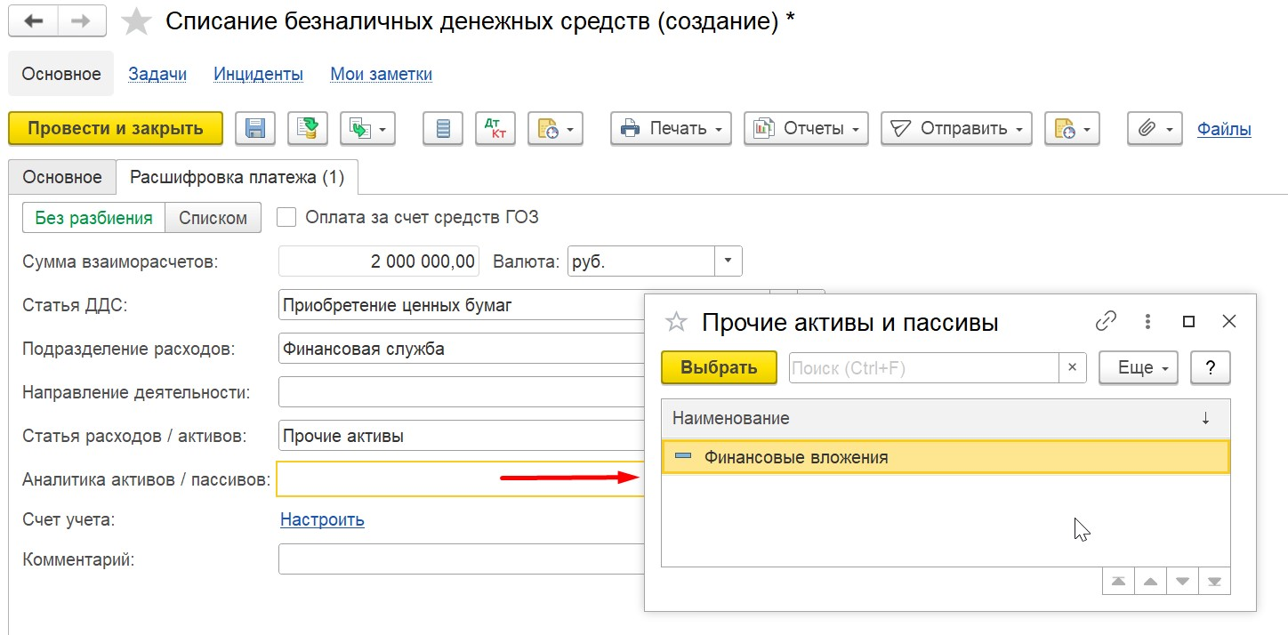Sort by the Наименование column header
Viewport: 1288px width, 635px height.
(946, 418)
